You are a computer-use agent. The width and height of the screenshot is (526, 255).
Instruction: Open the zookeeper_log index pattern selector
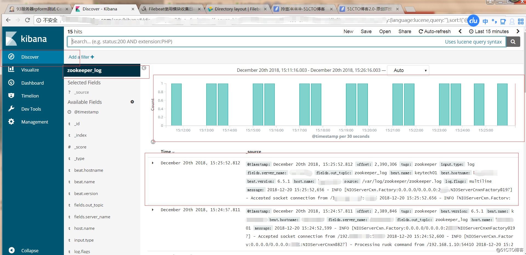[x=102, y=70]
